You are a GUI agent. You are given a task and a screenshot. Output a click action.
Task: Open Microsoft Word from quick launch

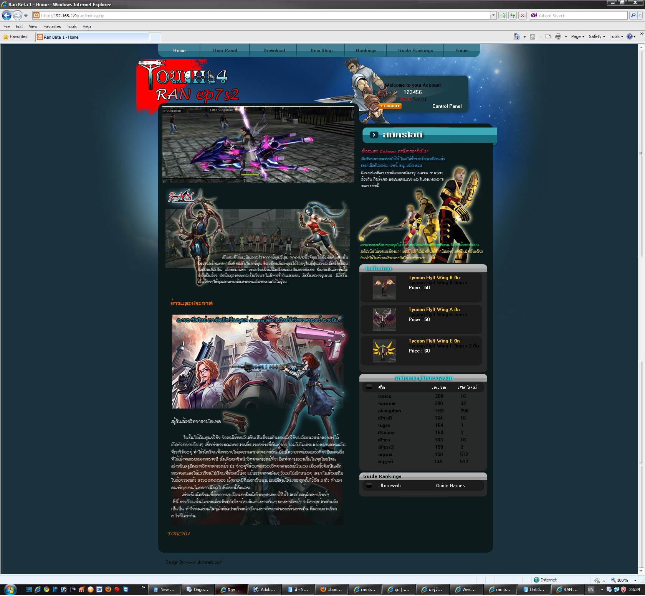tap(99, 589)
